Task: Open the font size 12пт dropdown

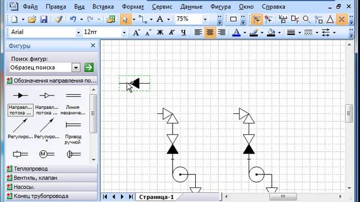Action: click(124, 33)
